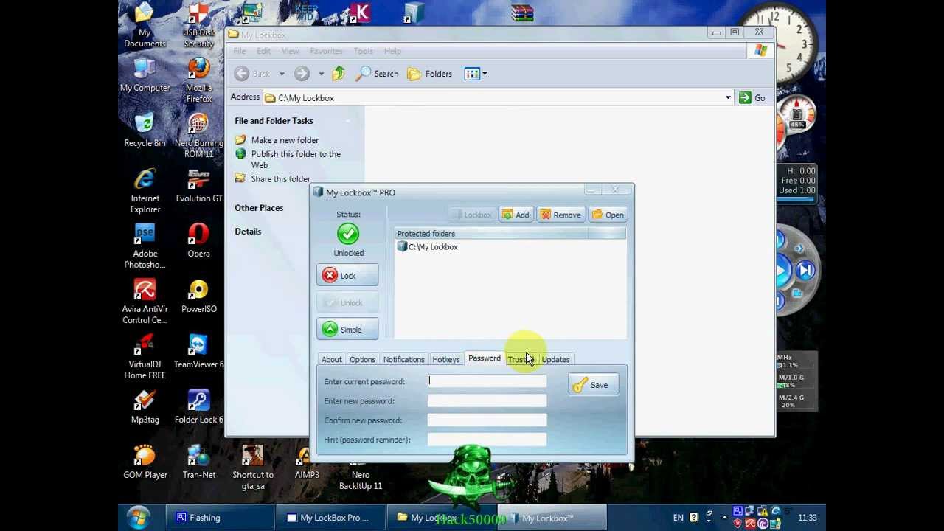The height and width of the screenshot is (531, 944).
Task: Click Remove in the Lockbox toolbar
Action: pos(560,215)
